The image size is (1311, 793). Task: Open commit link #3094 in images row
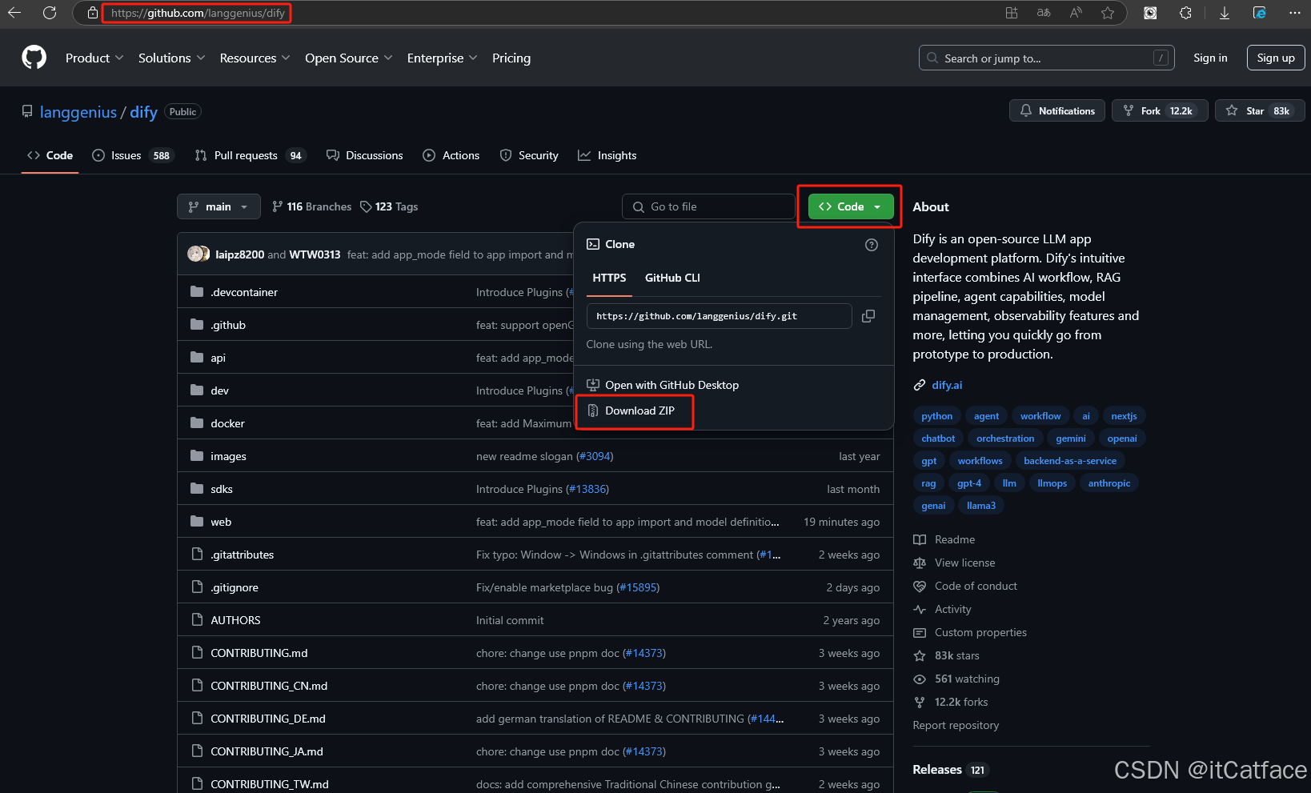pos(595,456)
